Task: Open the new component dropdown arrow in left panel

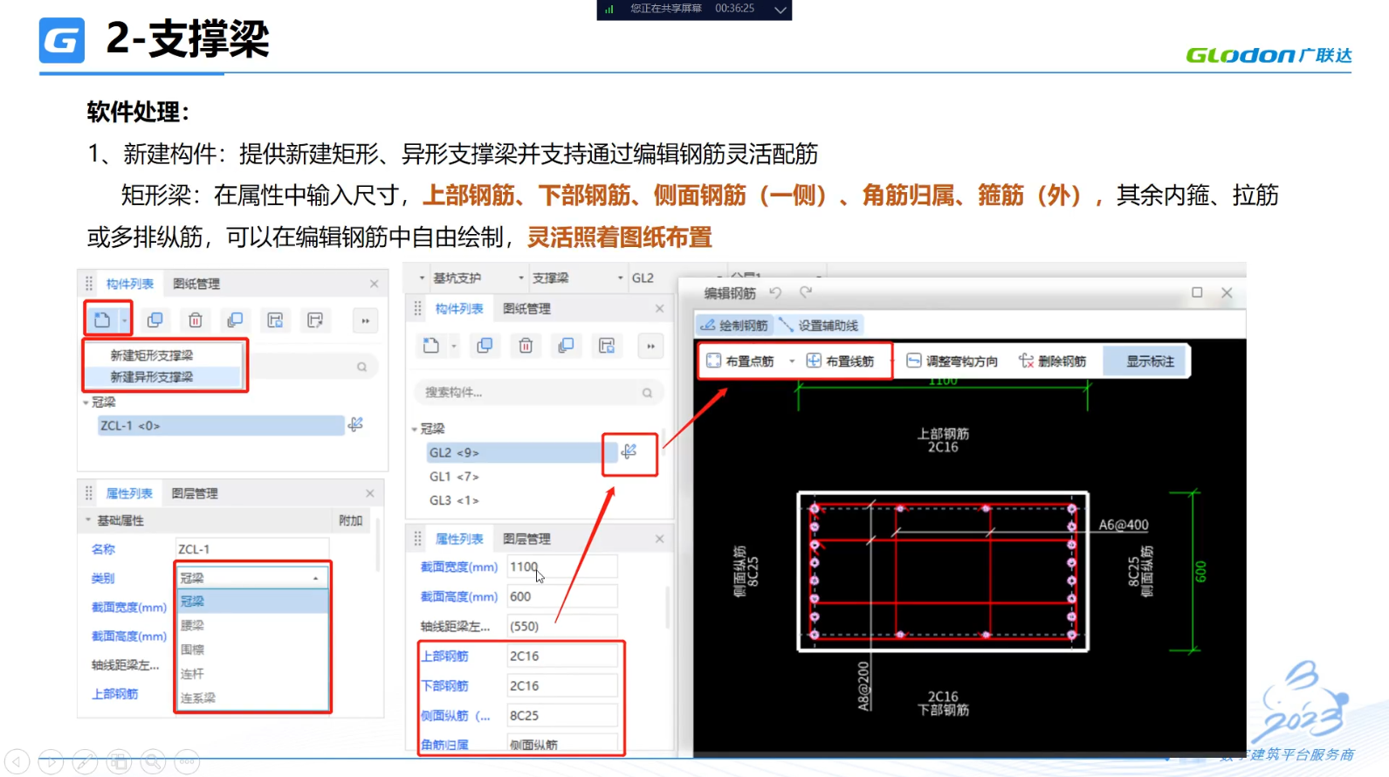Action: click(124, 320)
